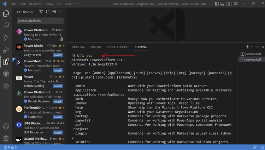The image size is (265, 150).
Task: Show more menu bar items
Action: [x=77, y=4]
